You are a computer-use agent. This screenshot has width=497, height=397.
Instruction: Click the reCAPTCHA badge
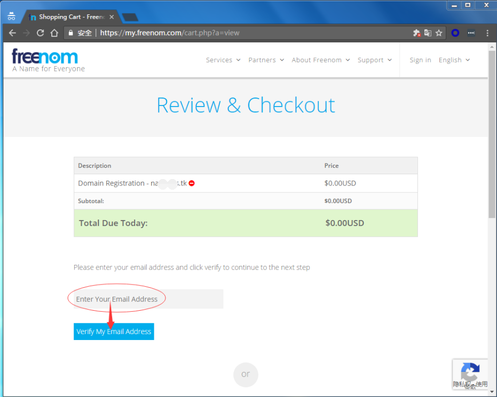point(470,374)
